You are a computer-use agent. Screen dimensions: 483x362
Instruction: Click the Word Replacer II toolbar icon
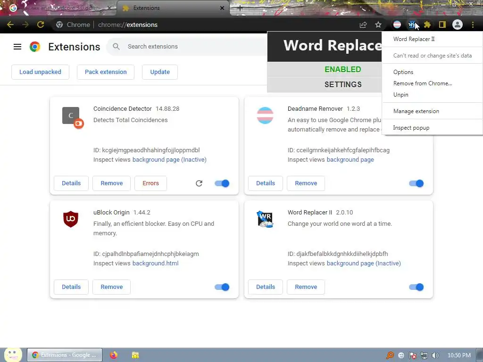click(412, 25)
